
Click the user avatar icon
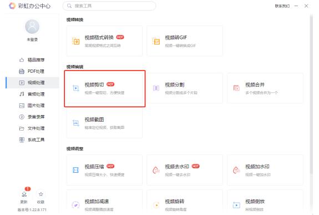point(32,27)
